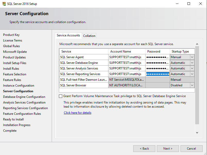The width and height of the screenshot is (207, 155).
Task: Click Feature Rules in the steps list
Action: point(12,80)
